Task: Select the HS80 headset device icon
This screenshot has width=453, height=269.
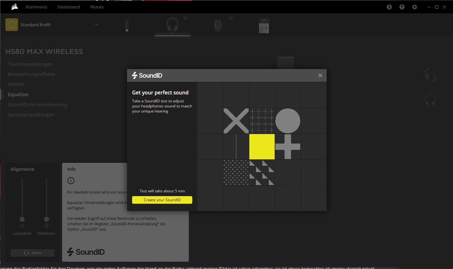Action: coord(172,25)
